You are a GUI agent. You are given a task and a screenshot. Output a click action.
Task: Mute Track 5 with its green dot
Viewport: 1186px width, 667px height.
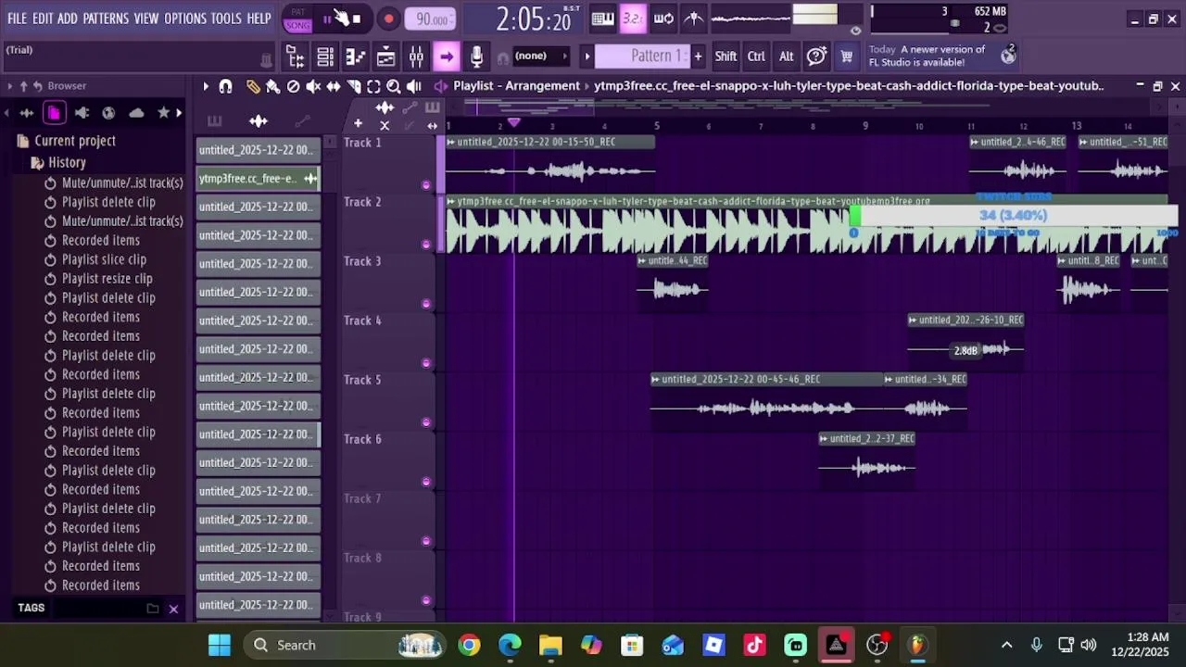(x=426, y=422)
